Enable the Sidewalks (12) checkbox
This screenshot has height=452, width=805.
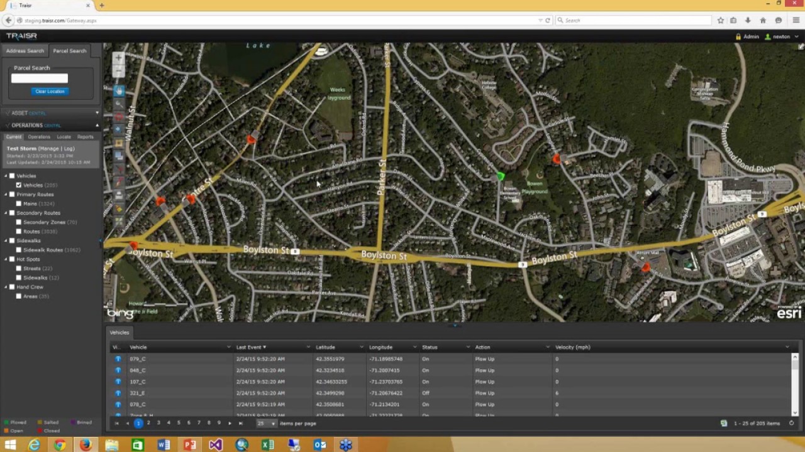click(19, 277)
